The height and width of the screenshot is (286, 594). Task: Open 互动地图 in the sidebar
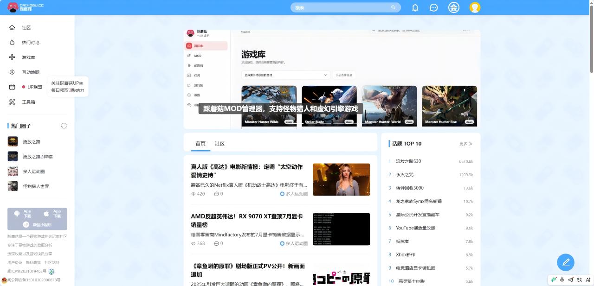[x=31, y=72]
